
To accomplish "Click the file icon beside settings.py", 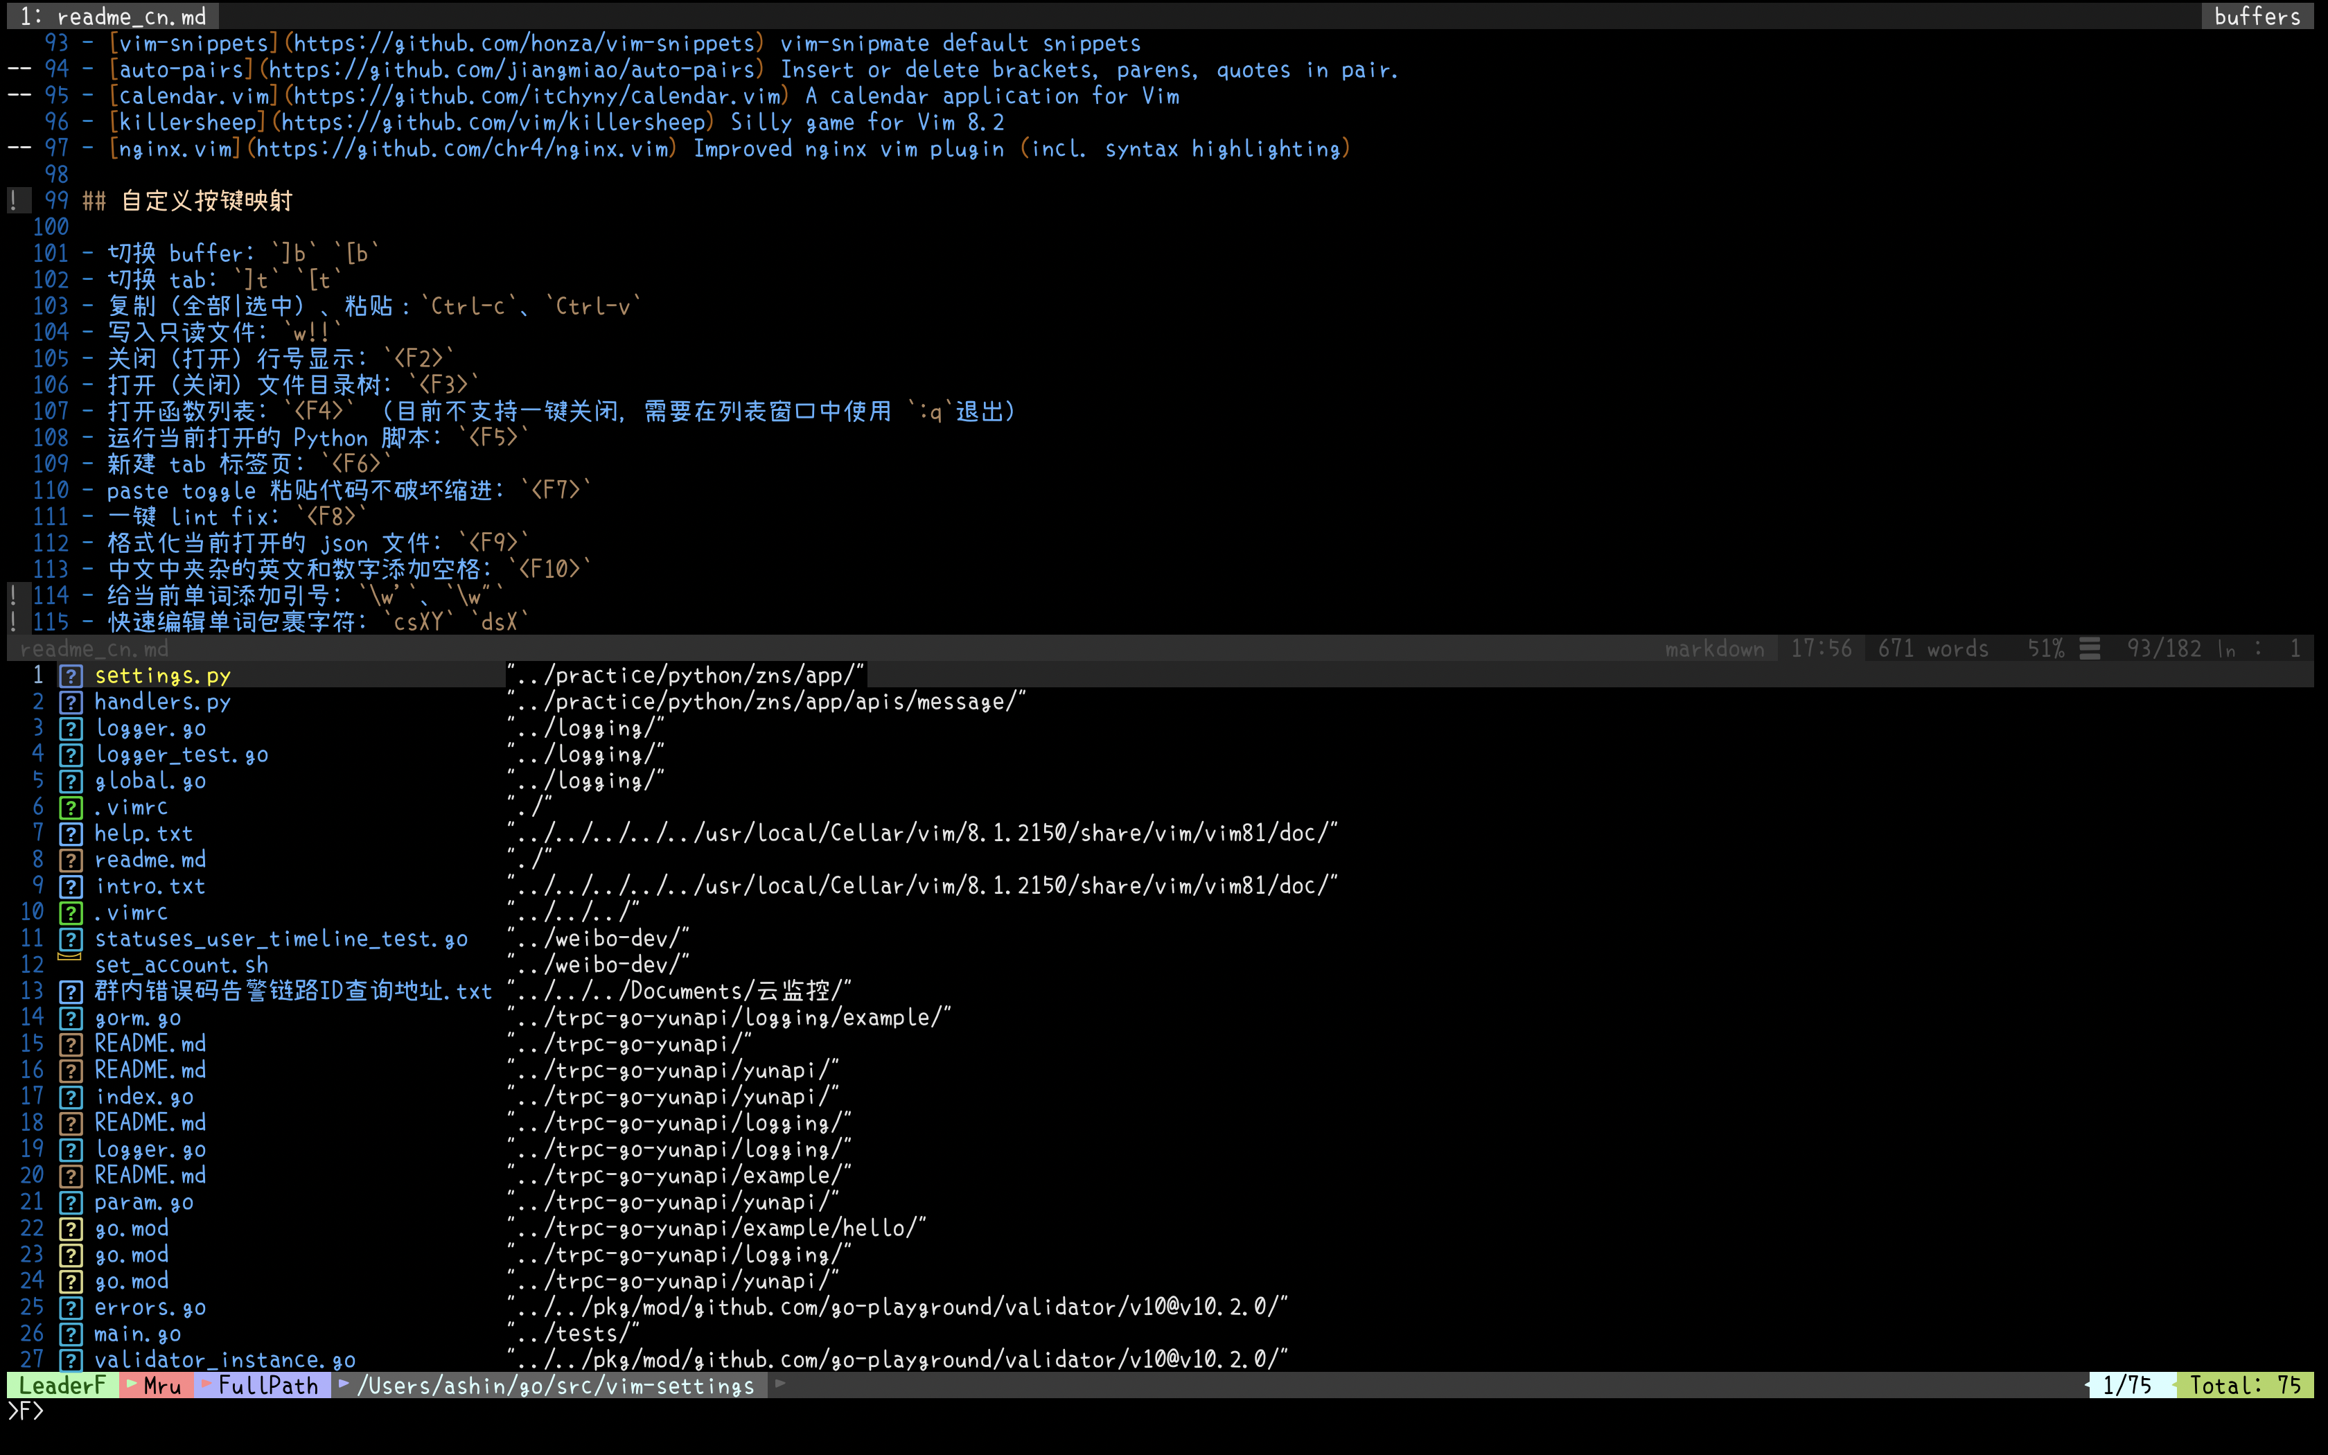I will click(71, 676).
